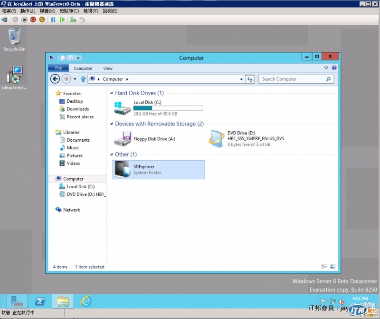The width and height of the screenshot is (380, 319).
Task: Switch to the View ribbon tab
Action: 108,68
